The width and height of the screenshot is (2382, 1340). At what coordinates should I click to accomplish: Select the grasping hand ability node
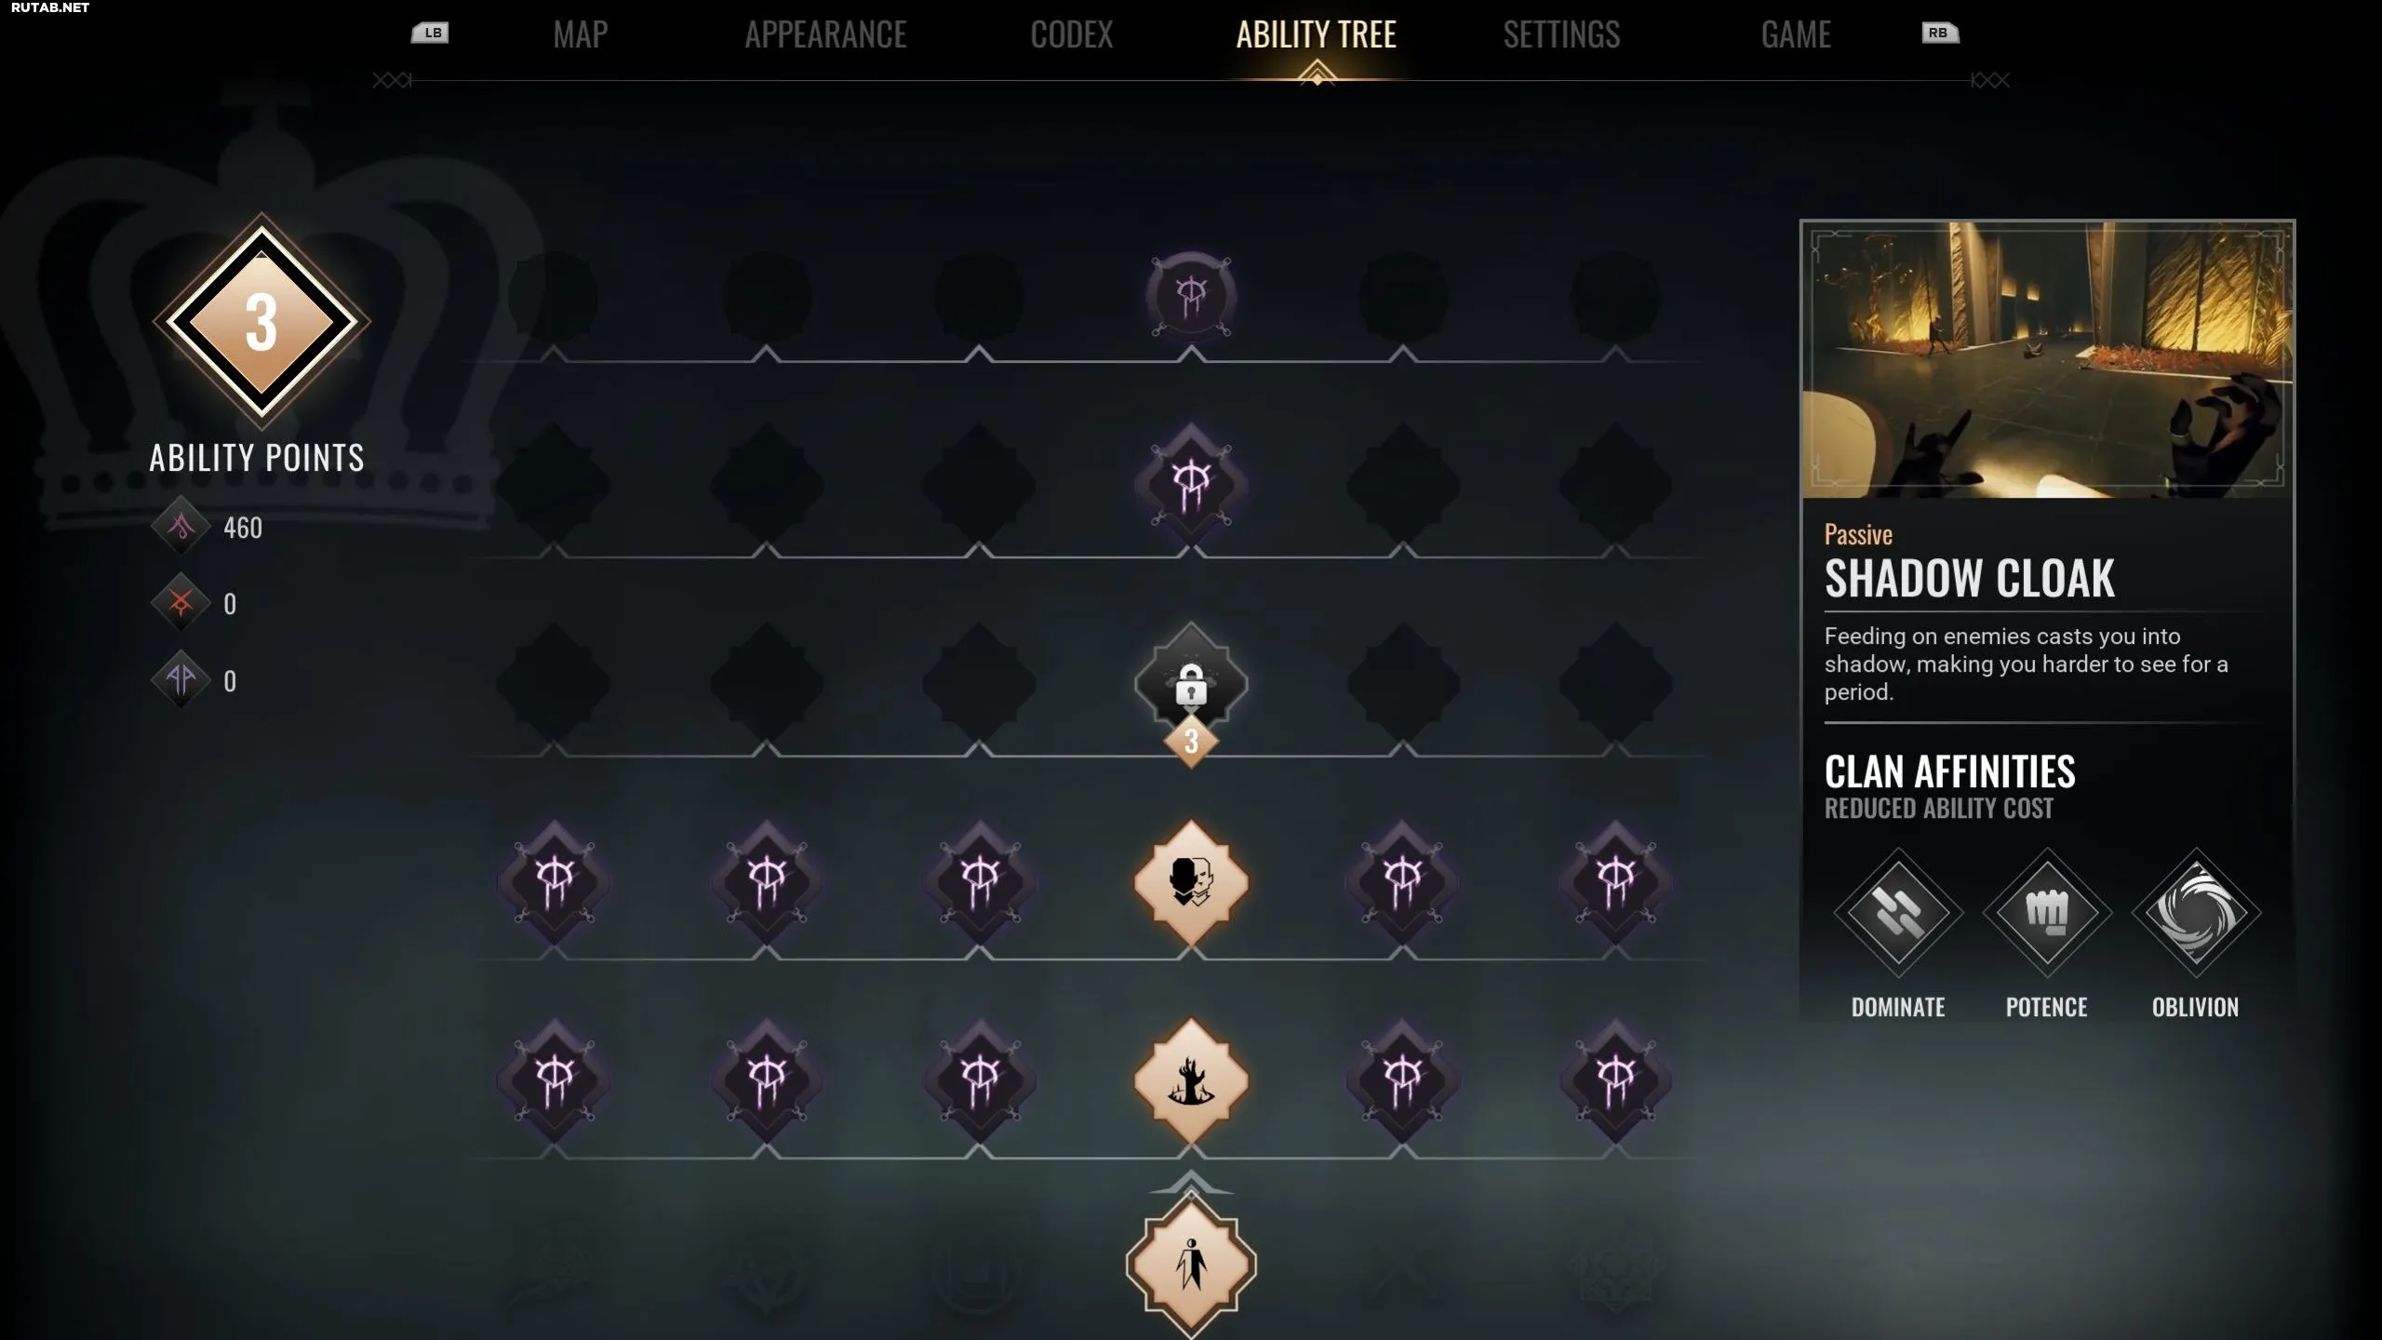(x=1191, y=1080)
